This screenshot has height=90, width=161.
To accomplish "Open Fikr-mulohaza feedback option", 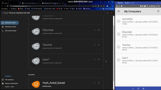I will click(x=8, y=80).
